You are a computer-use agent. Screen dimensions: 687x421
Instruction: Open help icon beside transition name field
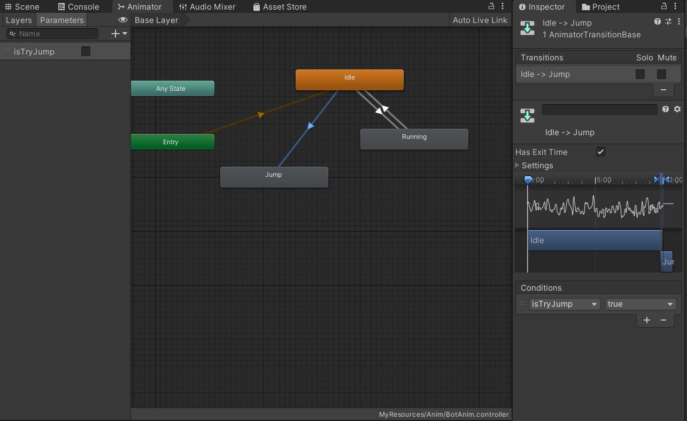[666, 109]
